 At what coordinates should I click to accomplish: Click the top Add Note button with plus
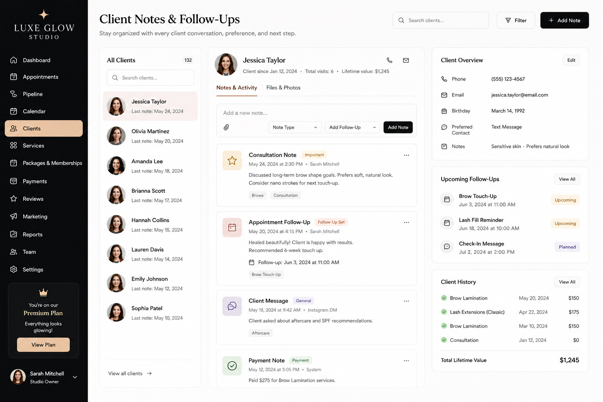564,20
